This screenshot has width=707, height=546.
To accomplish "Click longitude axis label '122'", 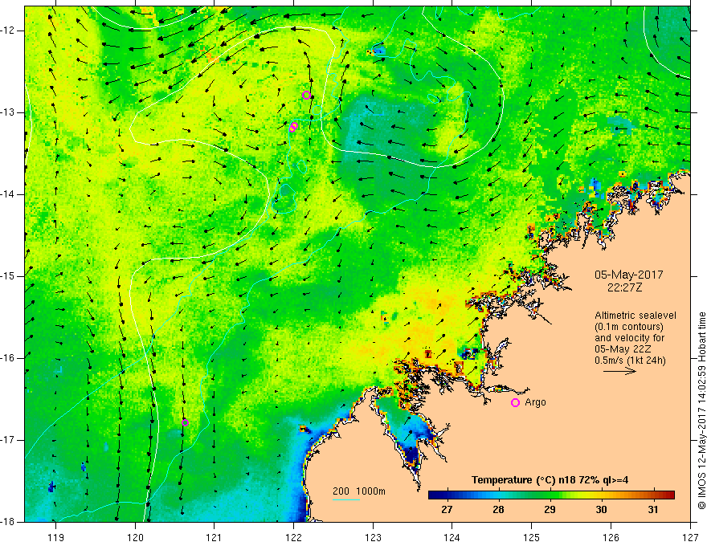I will coord(293,537).
